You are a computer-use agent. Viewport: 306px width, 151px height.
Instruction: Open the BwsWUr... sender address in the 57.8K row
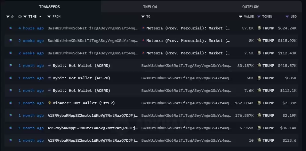(93, 28)
